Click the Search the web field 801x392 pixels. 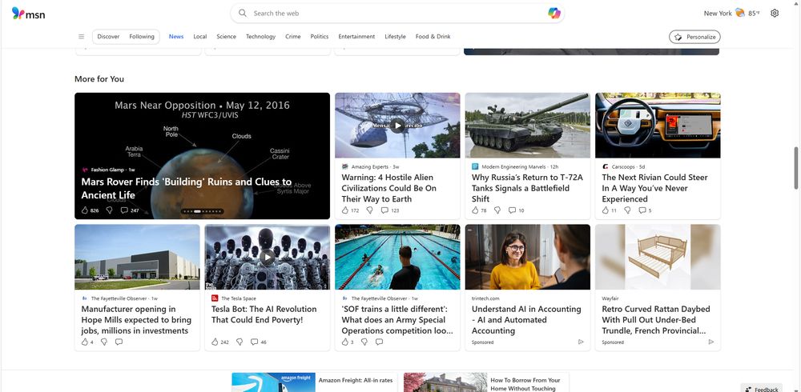(397, 14)
